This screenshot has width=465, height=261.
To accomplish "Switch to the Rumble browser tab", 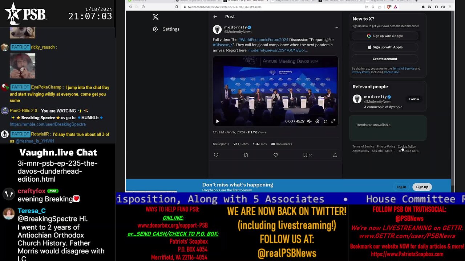I will point(149,1).
